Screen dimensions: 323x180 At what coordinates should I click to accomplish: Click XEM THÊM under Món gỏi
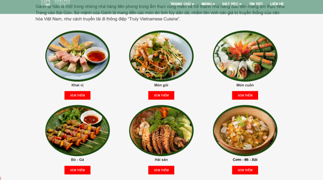point(161,95)
